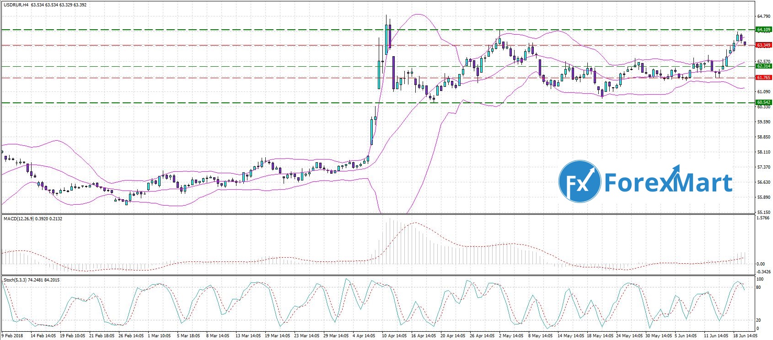Image resolution: width=773 pixels, height=340 pixels.
Task: Select the green 60.542 price level tag
Action: pyautogui.click(x=764, y=102)
